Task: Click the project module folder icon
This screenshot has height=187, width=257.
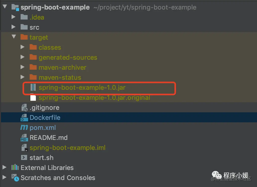Action: coord(15,8)
